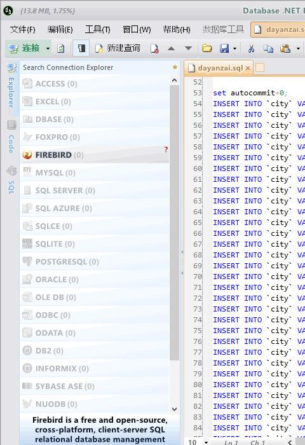
Task: Switch to the Code side tab
Action: [x=11, y=137]
